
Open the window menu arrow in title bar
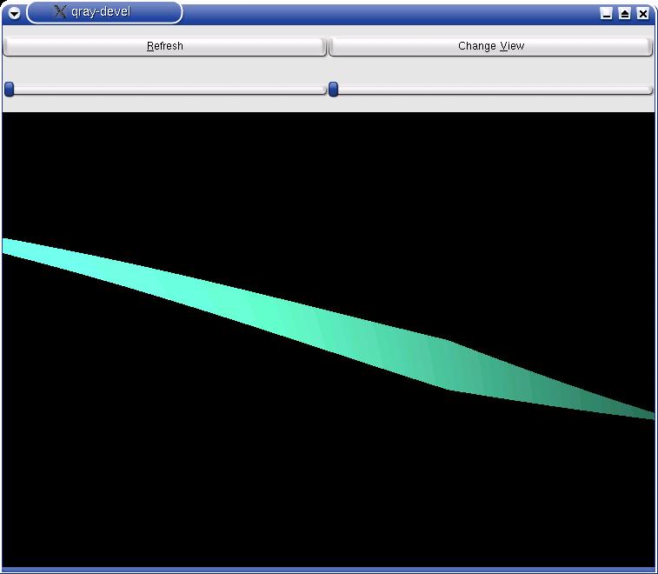coord(14,13)
